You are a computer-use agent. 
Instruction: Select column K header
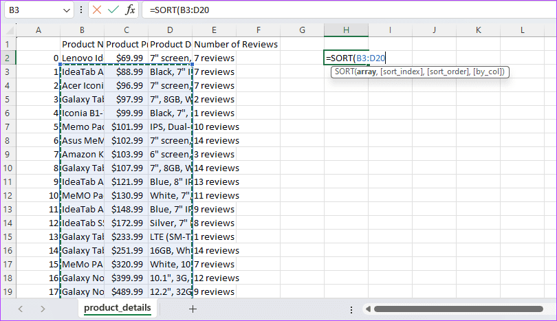[x=478, y=30]
